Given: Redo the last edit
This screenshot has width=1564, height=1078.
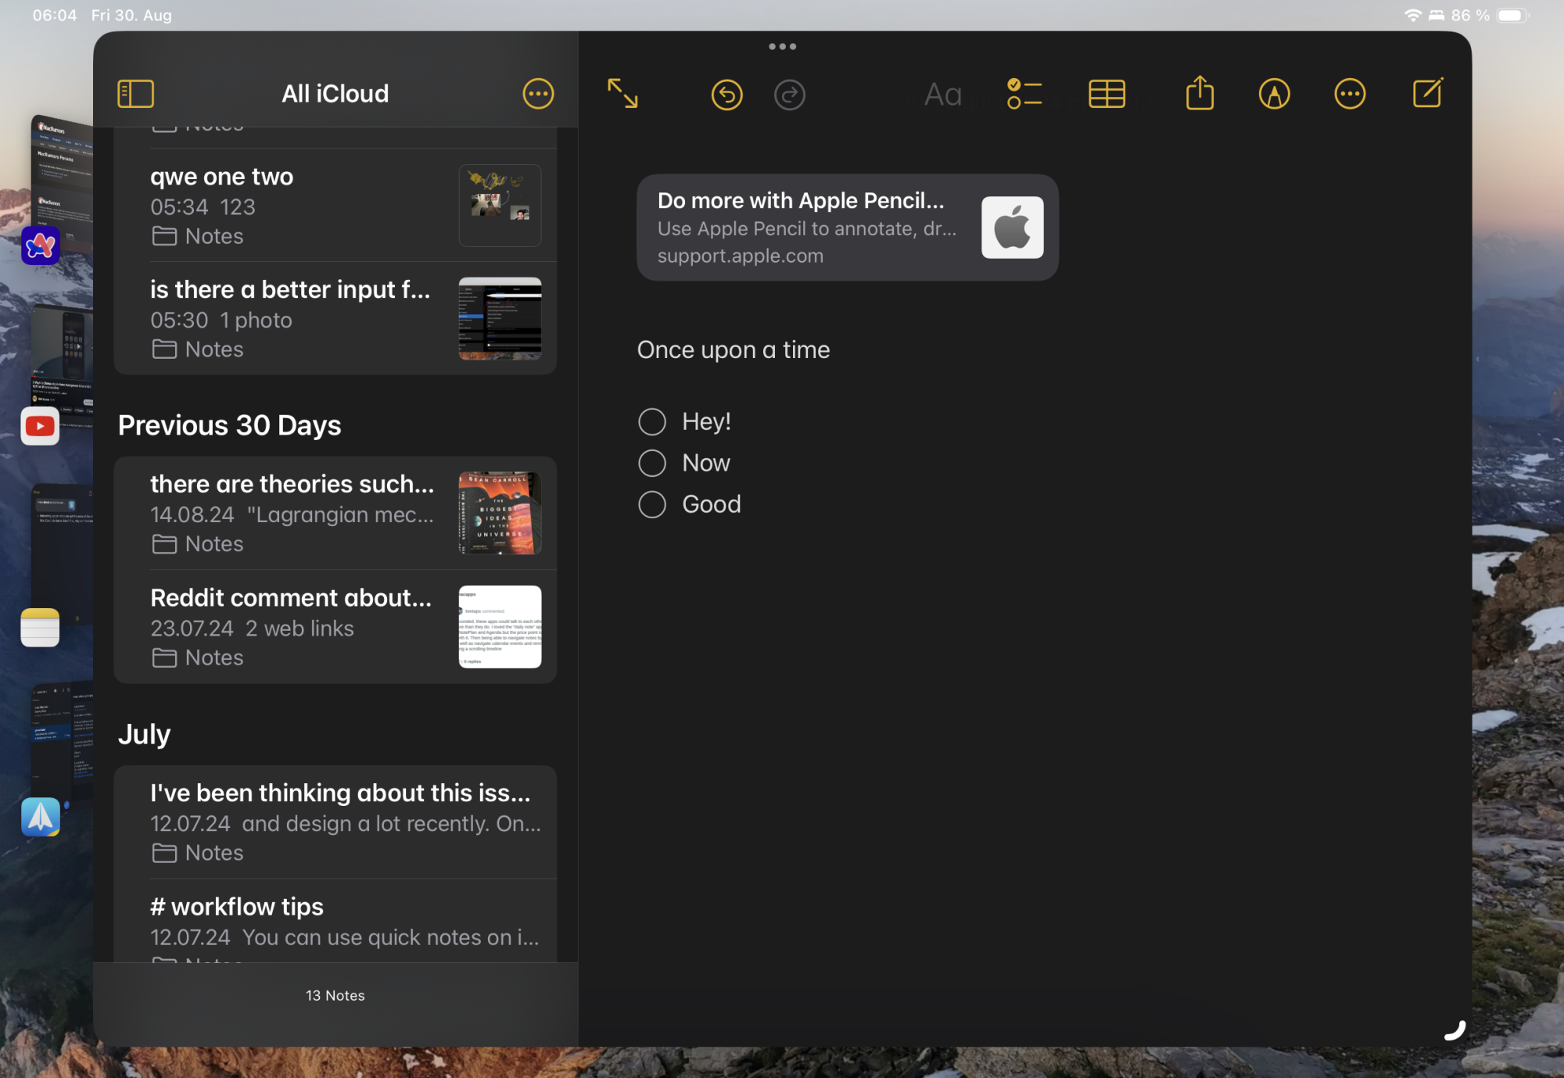Looking at the screenshot, I should click(789, 95).
